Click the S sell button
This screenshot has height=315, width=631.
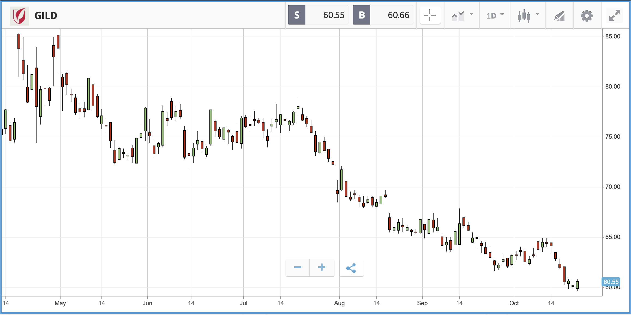point(297,15)
